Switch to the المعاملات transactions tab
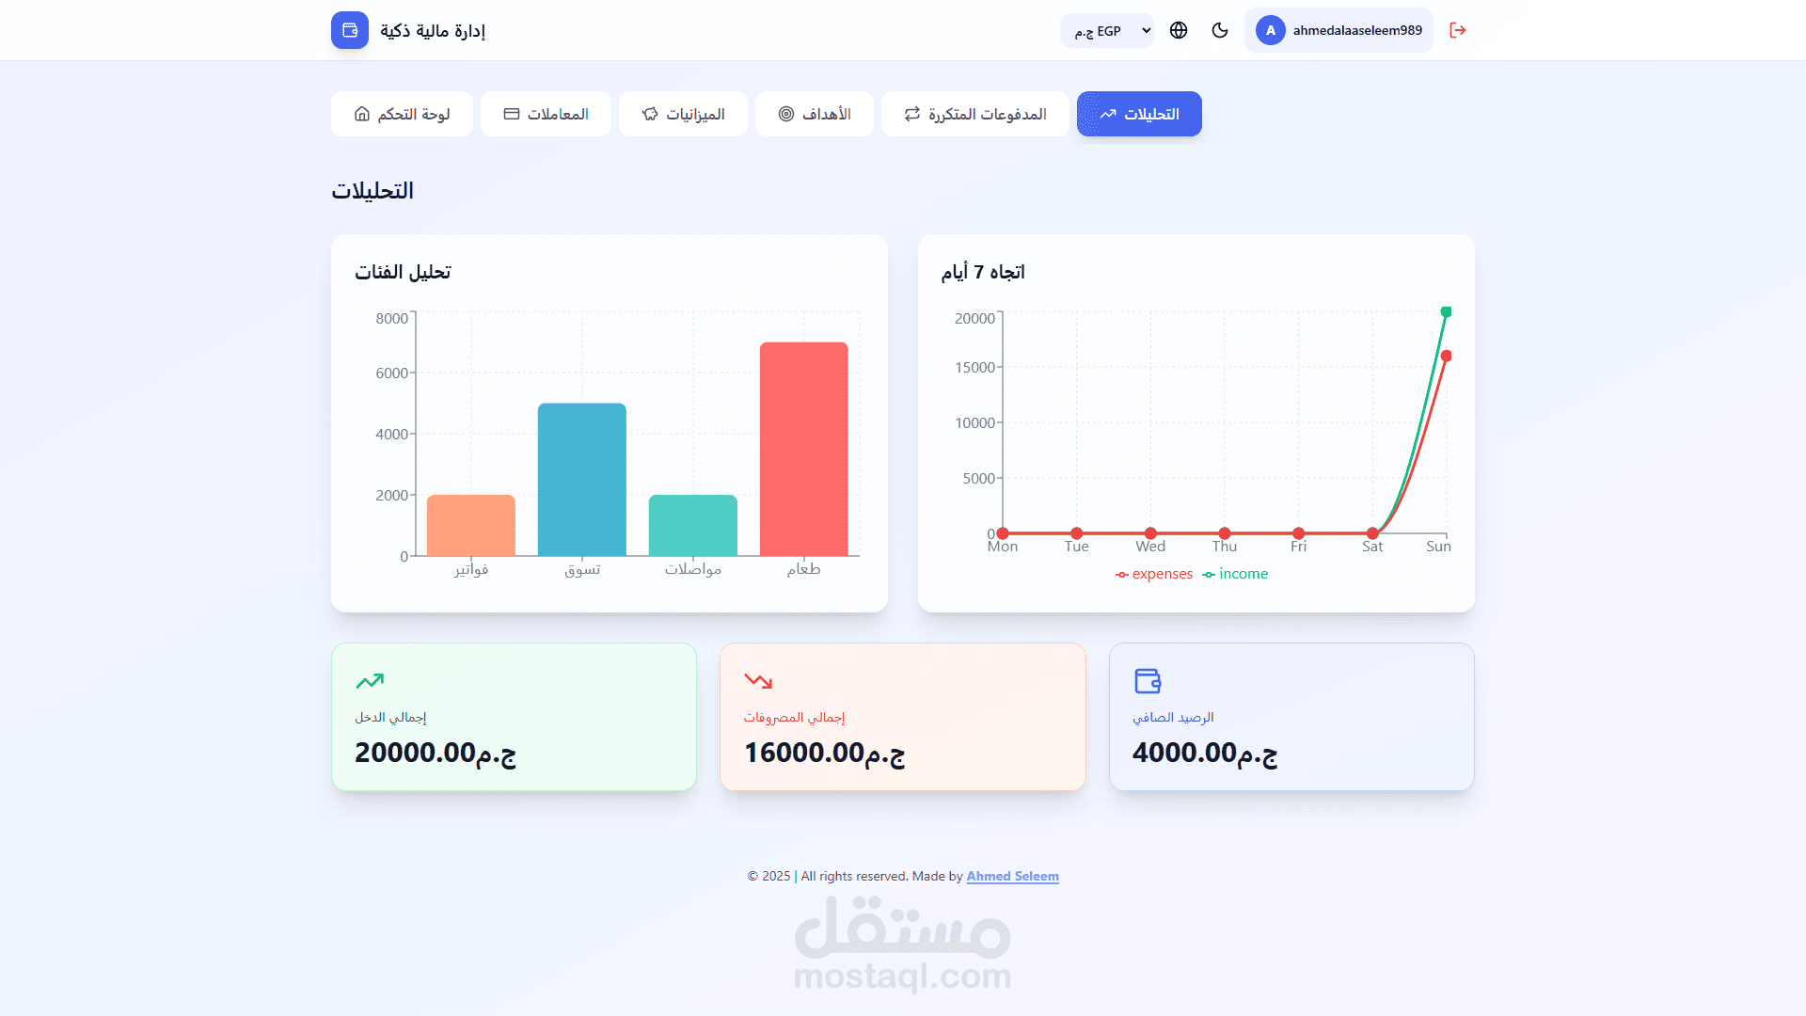 [x=546, y=114]
